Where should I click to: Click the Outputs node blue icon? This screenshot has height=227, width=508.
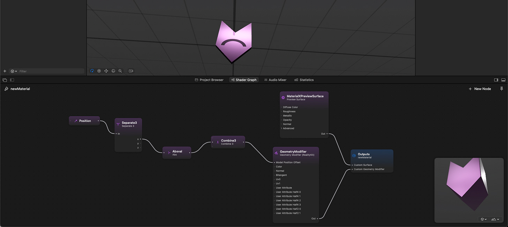354,156
